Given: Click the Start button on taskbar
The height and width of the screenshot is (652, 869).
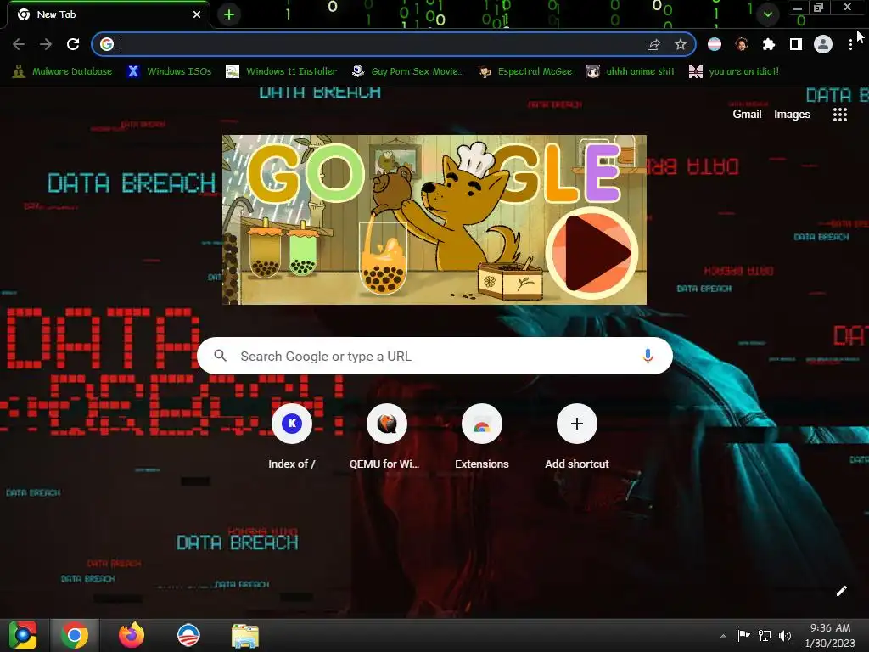Looking at the screenshot, I should pyautogui.click(x=22, y=635).
